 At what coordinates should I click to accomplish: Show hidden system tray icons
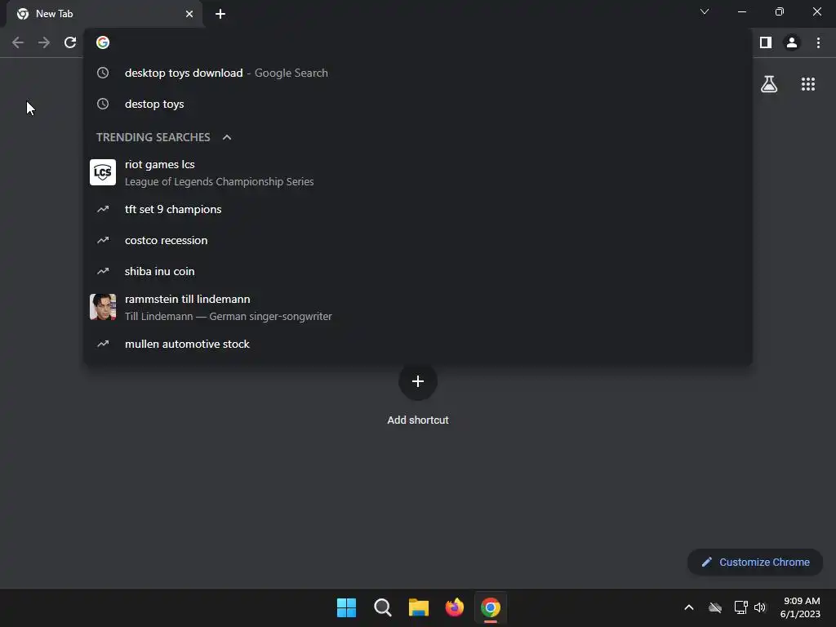[689, 607]
